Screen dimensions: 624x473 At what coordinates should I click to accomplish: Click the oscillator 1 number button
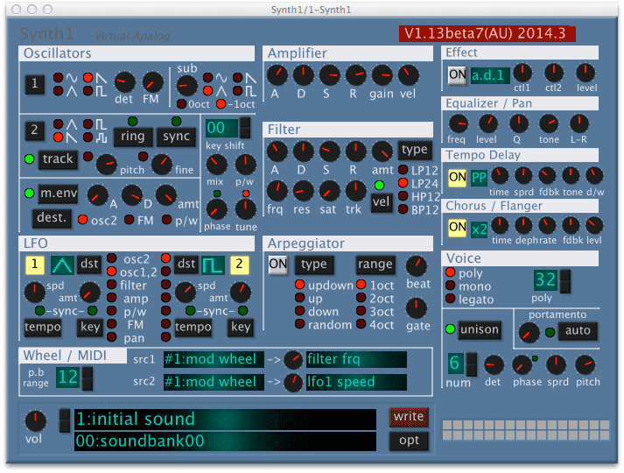(33, 84)
